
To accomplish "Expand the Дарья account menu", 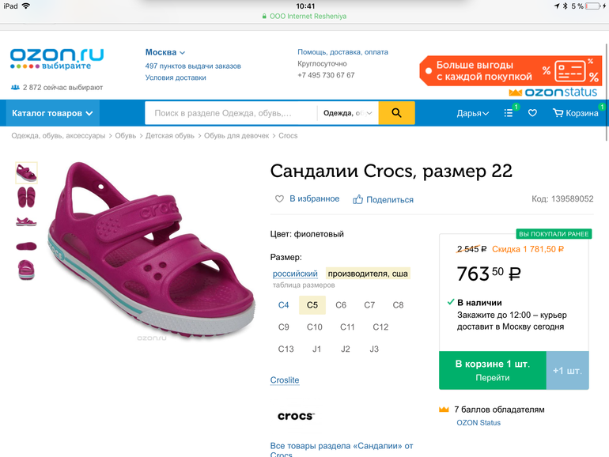I will pyautogui.click(x=473, y=113).
